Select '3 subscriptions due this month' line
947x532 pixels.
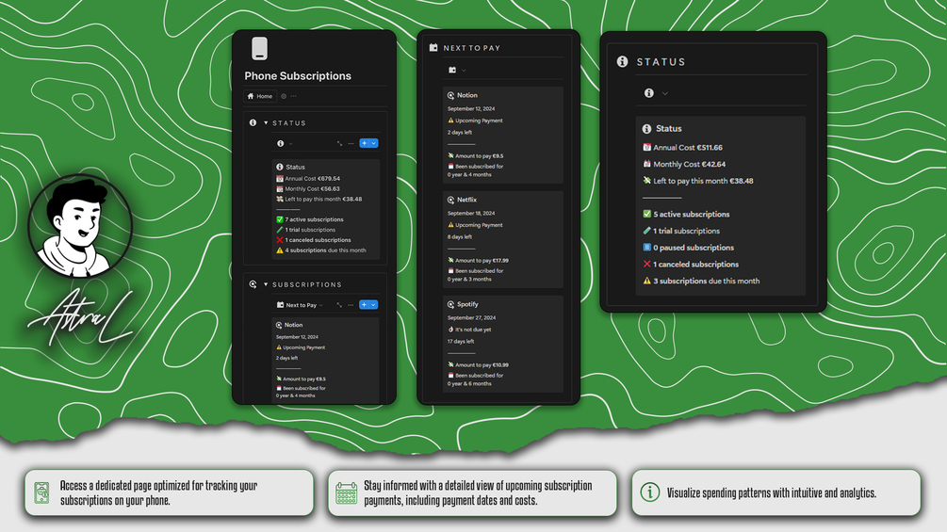701,282
